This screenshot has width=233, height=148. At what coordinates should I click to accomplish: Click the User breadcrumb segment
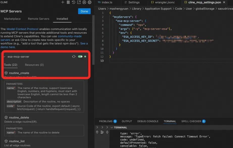189,9
